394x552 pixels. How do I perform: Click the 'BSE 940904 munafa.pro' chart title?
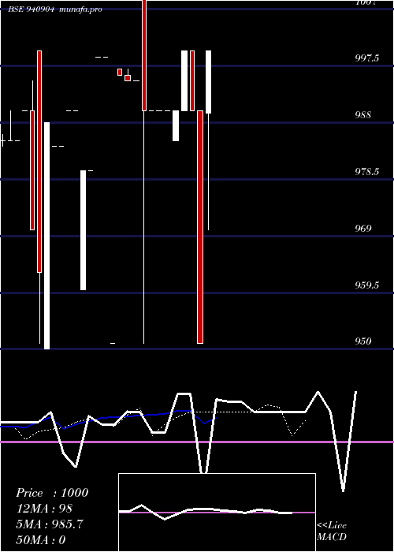(x=55, y=9)
